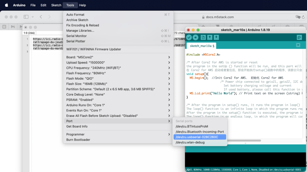307x172 pixels.
Task: Expand Core Debug Level: "None" submenu
Action: pyautogui.click(x=118, y=94)
